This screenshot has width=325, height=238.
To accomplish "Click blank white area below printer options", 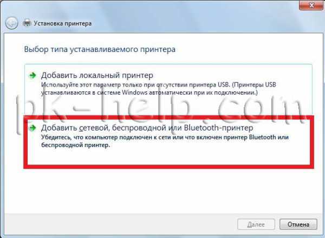I will pos(161,190).
